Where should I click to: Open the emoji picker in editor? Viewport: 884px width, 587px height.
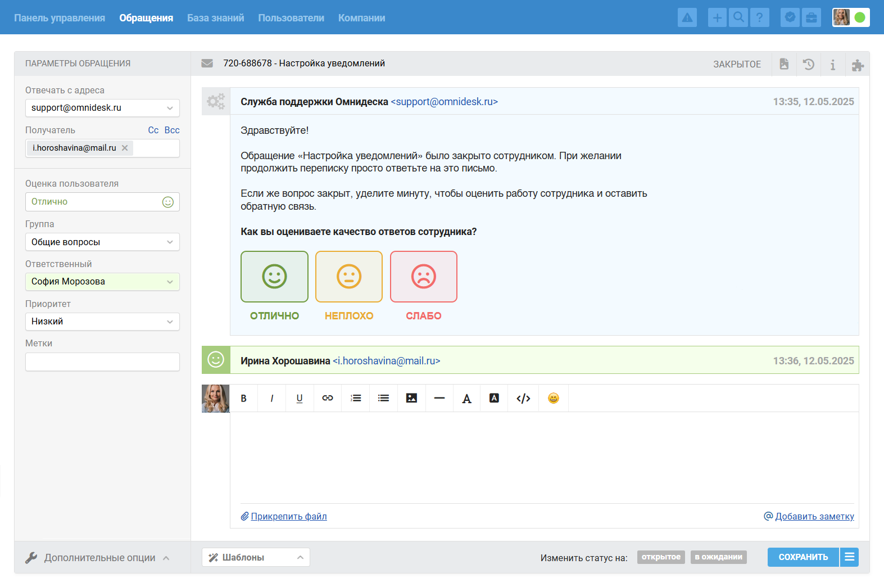click(x=553, y=398)
